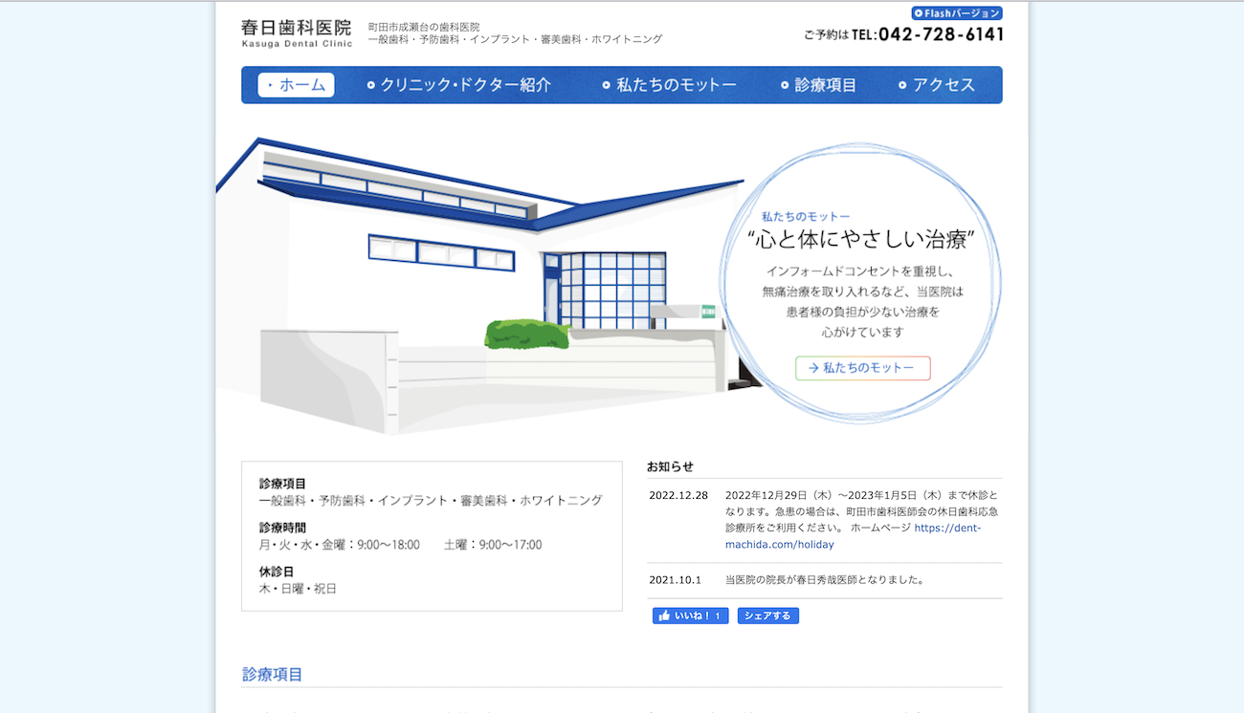Image resolution: width=1244 pixels, height=713 pixels.
Task: Click the 2022.12.28 news date
Action: [x=678, y=495]
